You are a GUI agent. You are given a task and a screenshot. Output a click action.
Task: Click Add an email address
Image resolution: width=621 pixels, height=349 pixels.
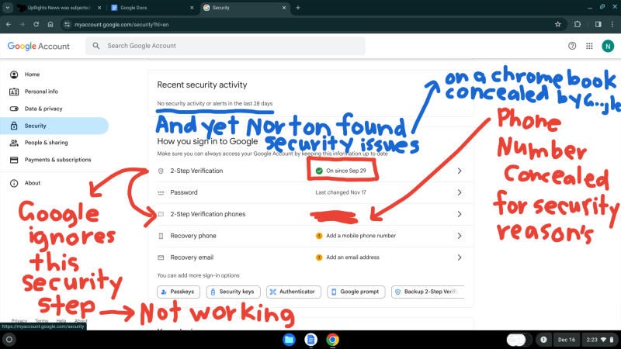(352, 257)
